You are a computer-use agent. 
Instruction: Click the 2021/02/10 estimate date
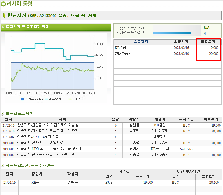pos(181,54)
